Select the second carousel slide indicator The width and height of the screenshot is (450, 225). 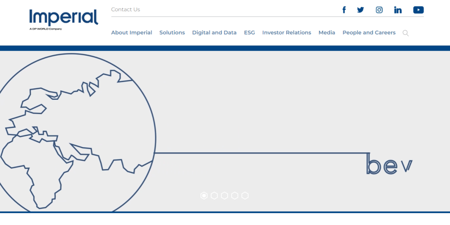coord(214,195)
